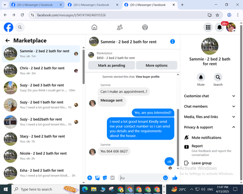Click the '$850 - 2 bed 2 bath for rent' listing text
Image resolution: width=243 pixels, height=194 pixels.
[x=116, y=58]
